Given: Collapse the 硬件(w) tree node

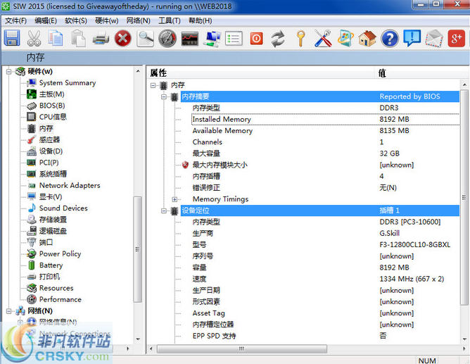Looking at the screenshot, I should [8, 72].
